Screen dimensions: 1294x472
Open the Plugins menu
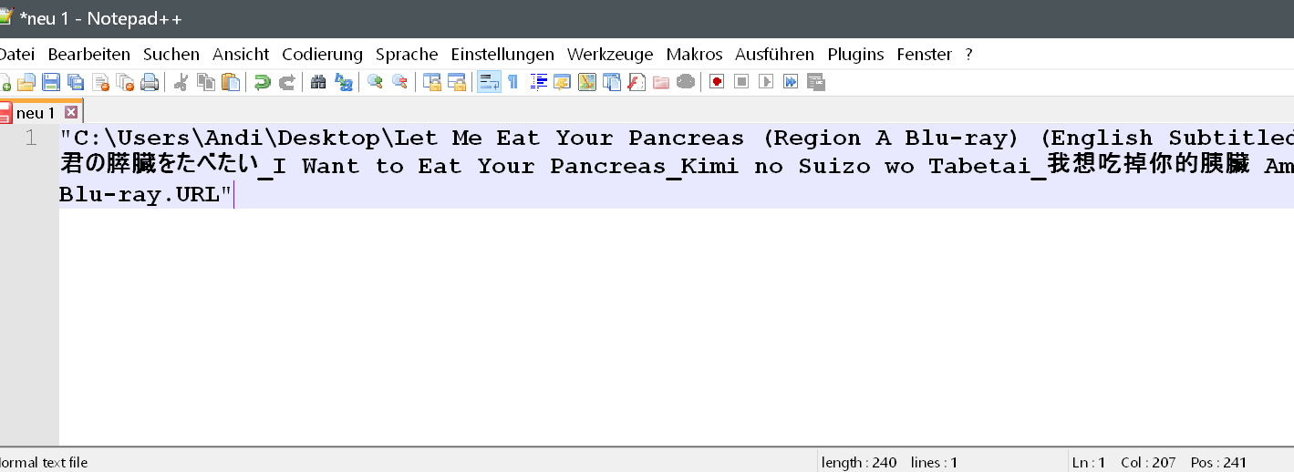coord(855,55)
